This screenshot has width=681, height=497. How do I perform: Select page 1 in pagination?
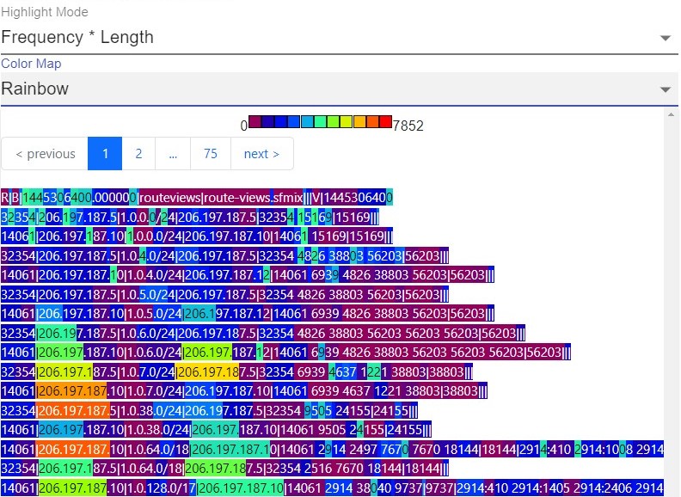point(106,154)
